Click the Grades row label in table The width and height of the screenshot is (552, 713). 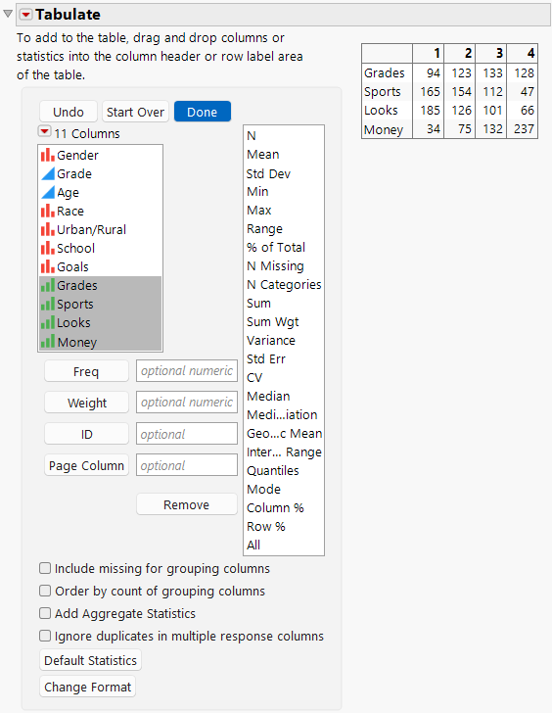point(385,72)
